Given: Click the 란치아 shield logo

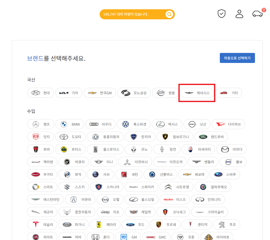Looking at the screenshot, I should click(134, 137).
